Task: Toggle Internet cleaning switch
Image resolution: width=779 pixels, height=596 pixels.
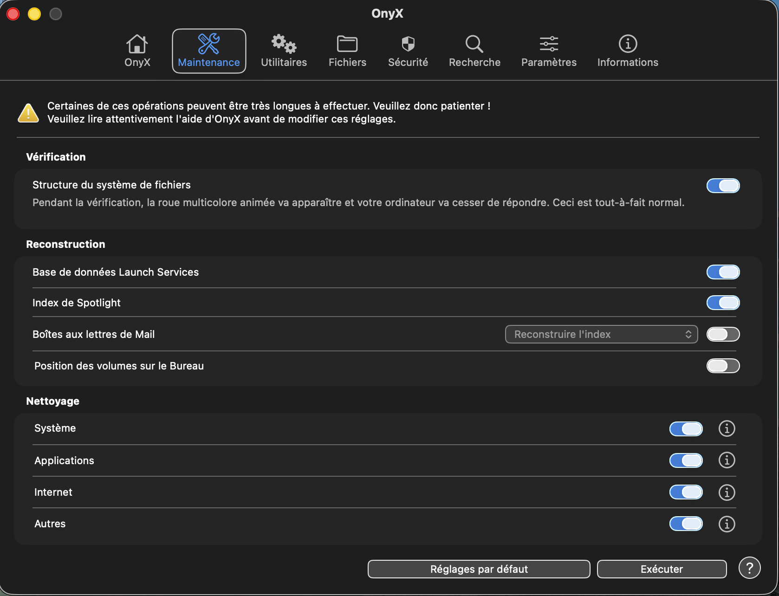Action: (x=686, y=492)
